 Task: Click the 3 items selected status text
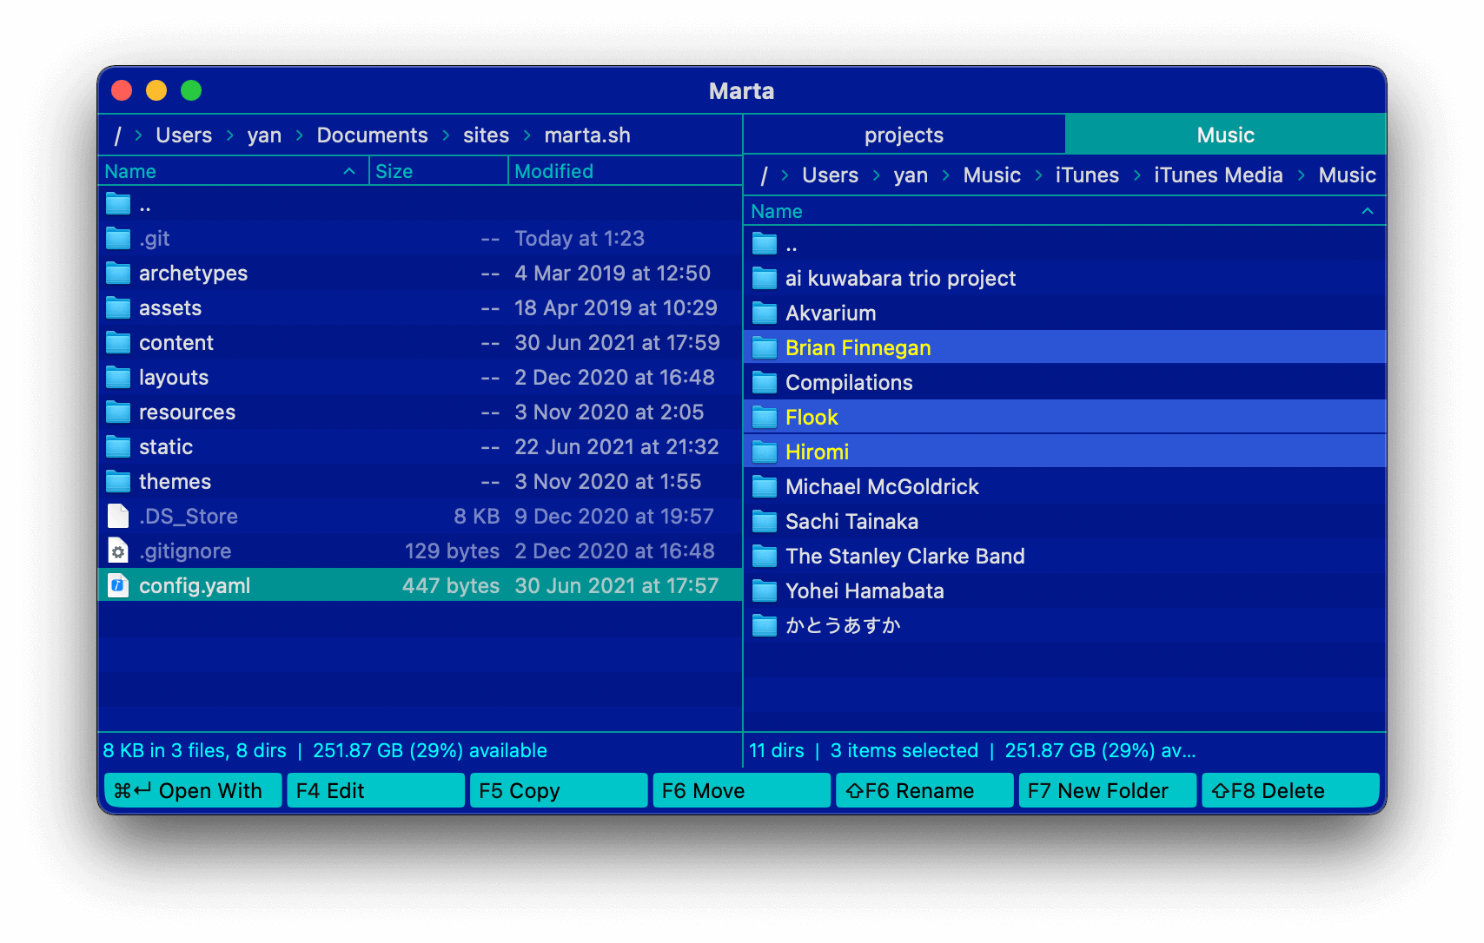[904, 750]
